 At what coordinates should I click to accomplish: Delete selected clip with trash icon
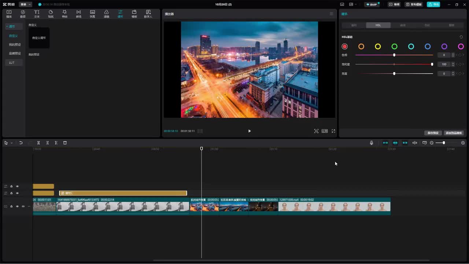(65, 143)
